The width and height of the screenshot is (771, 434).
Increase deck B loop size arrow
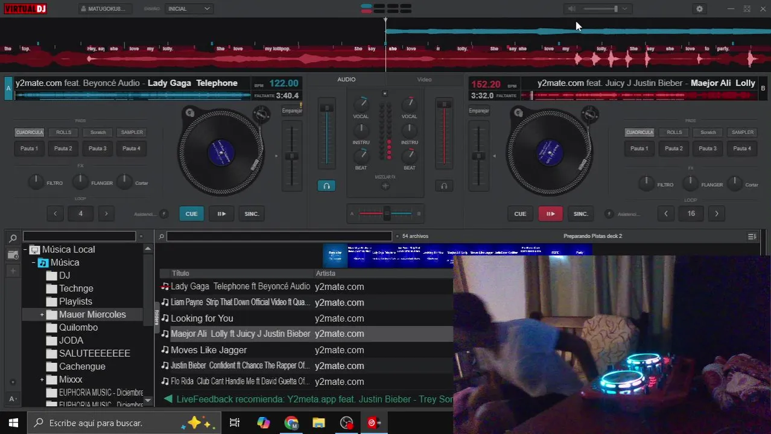pyautogui.click(x=717, y=213)
